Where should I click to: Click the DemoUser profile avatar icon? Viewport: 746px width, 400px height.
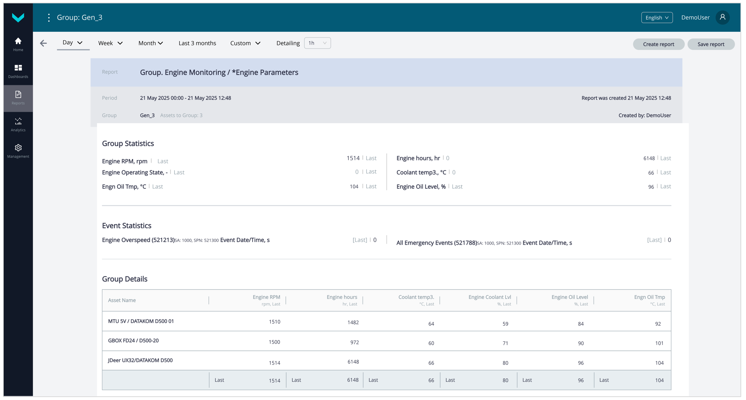722,17
